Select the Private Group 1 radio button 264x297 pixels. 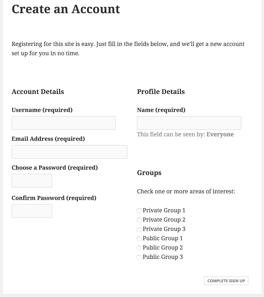point(139,211)
